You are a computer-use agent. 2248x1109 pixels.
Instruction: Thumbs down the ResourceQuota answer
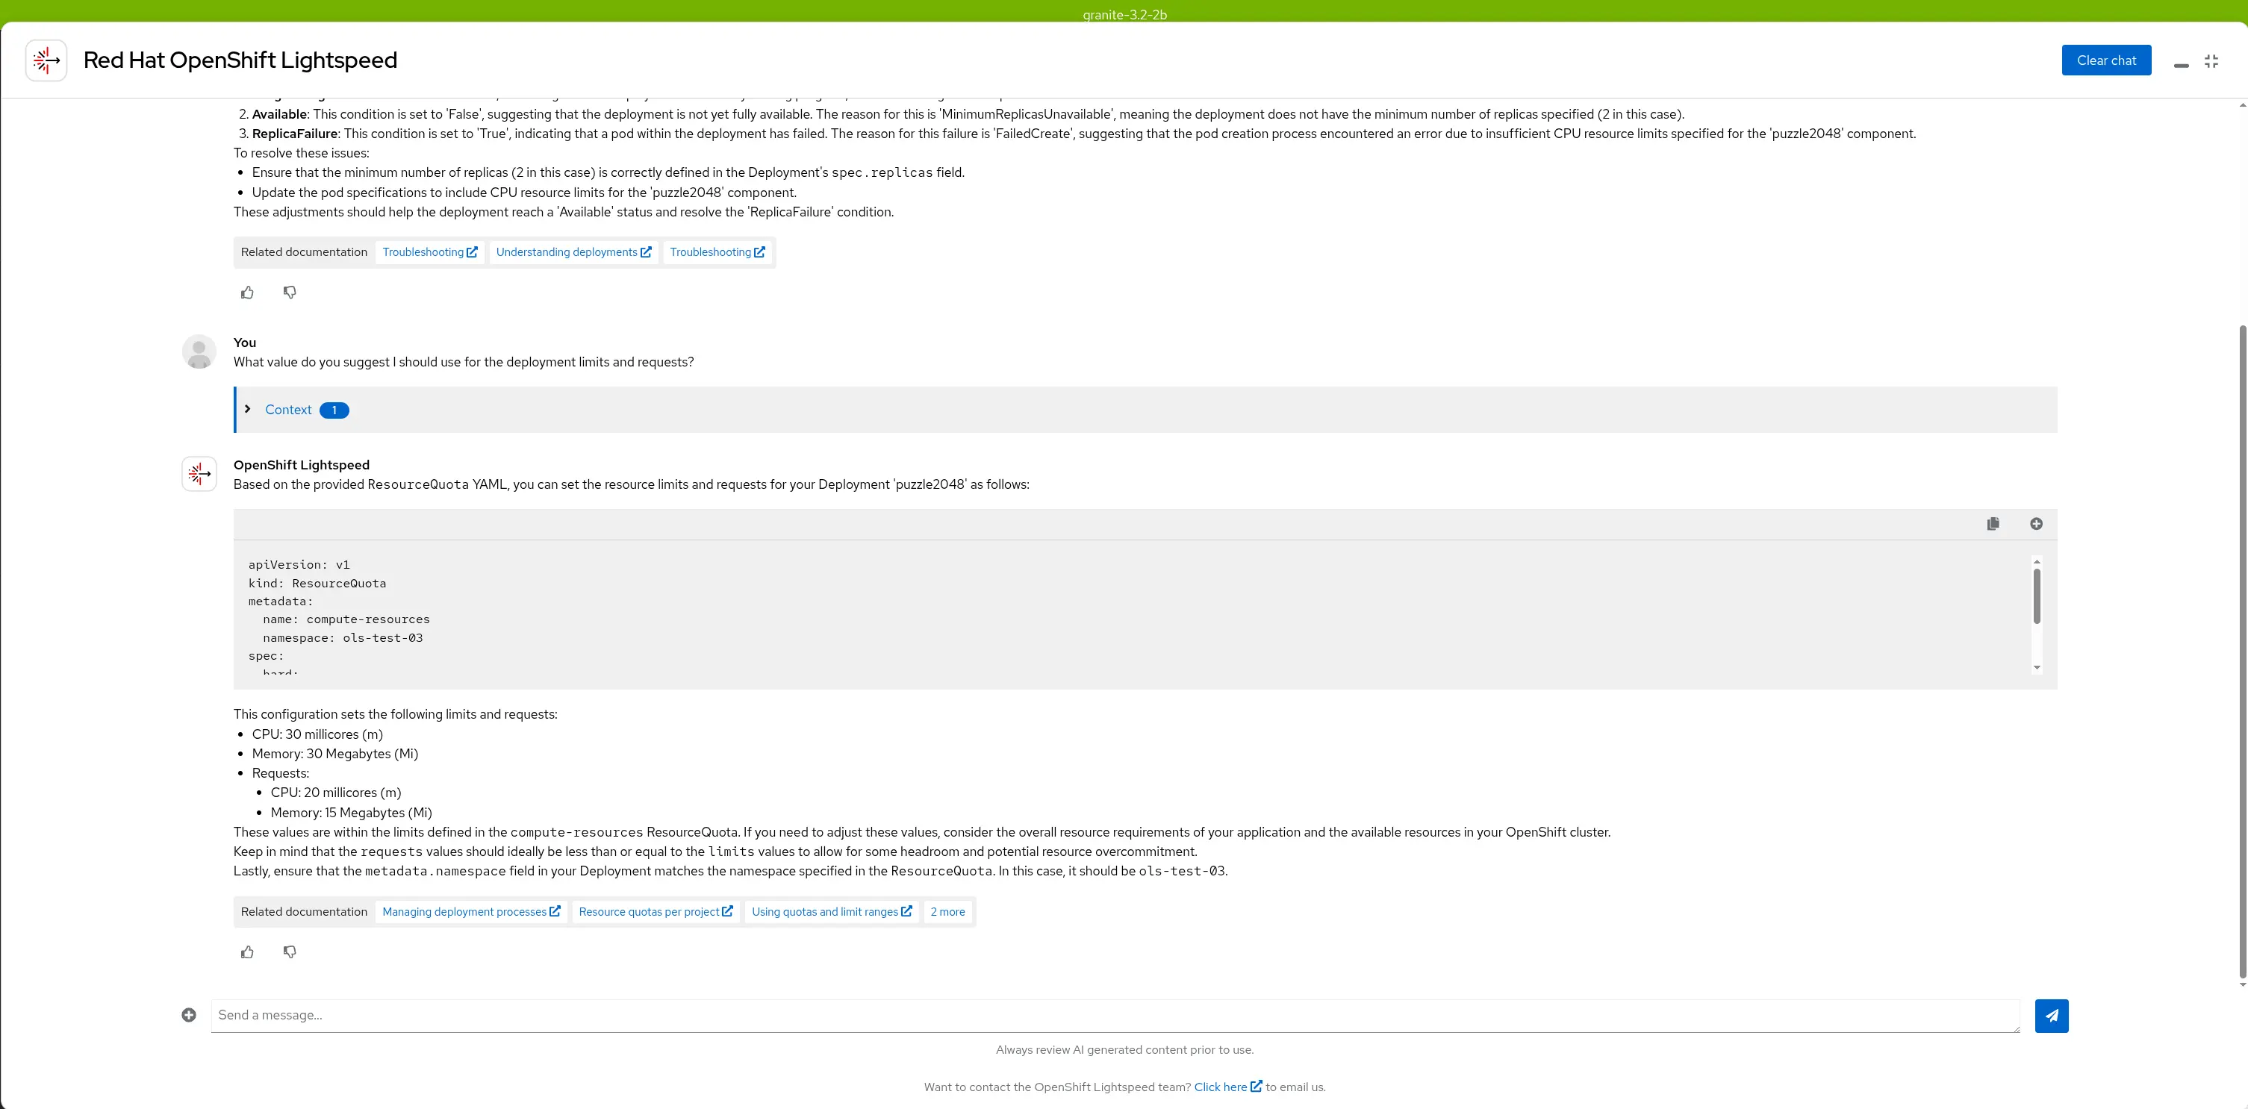[x=290, y=952]
